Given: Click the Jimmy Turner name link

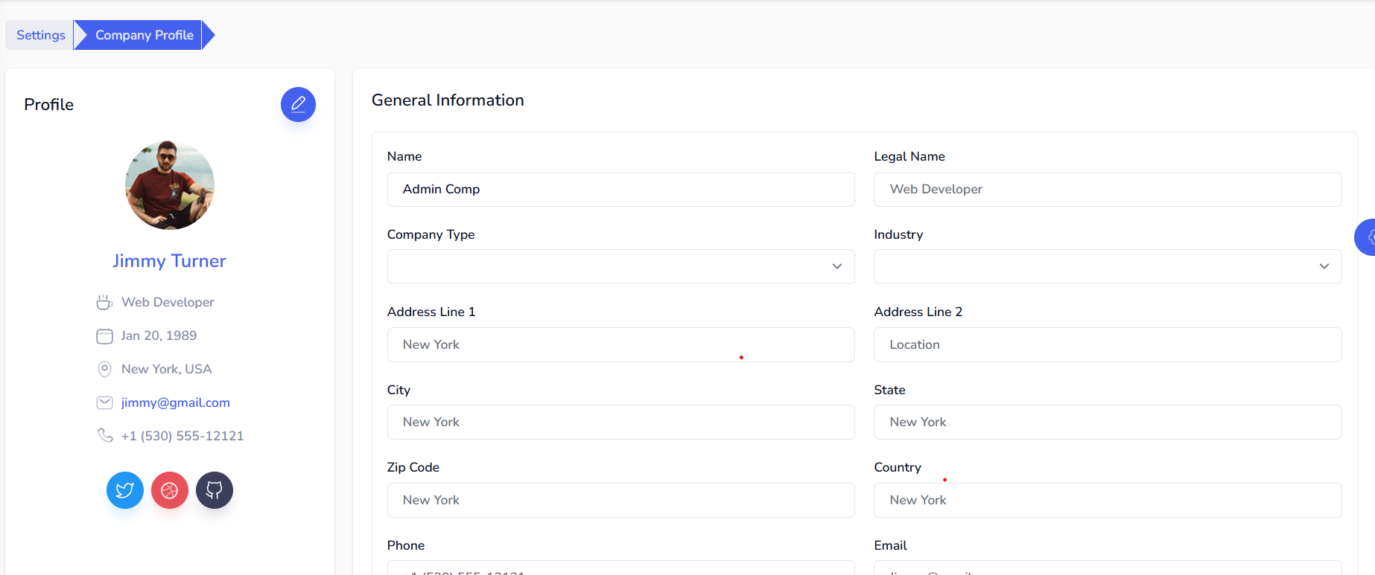Looking at the screenshot, I should 170,261.
